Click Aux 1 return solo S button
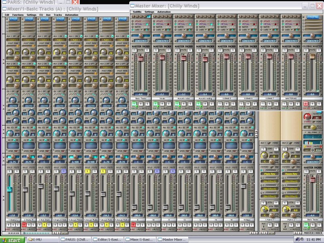This screenshot has height=243, width=324. pos(264,203)
